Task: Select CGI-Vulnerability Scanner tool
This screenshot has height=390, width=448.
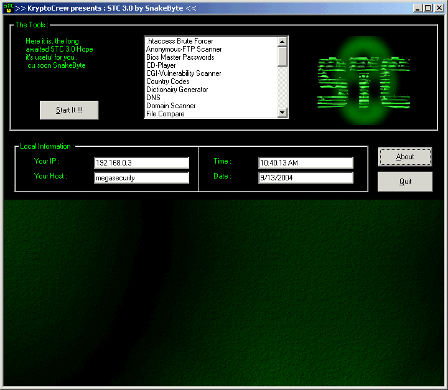Action: [x=184, y=73]
